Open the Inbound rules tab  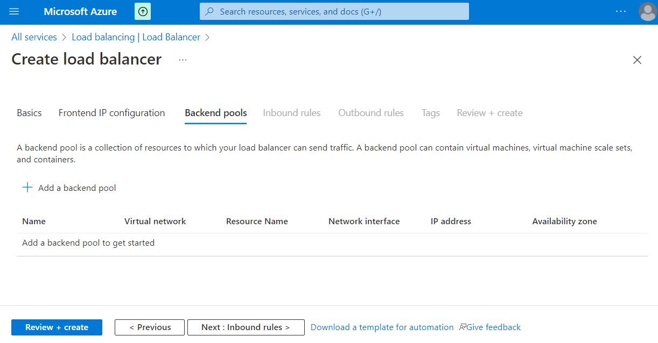291,113
